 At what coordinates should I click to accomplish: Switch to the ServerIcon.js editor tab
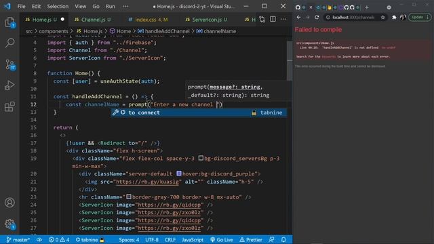click(x=206, y=20)
